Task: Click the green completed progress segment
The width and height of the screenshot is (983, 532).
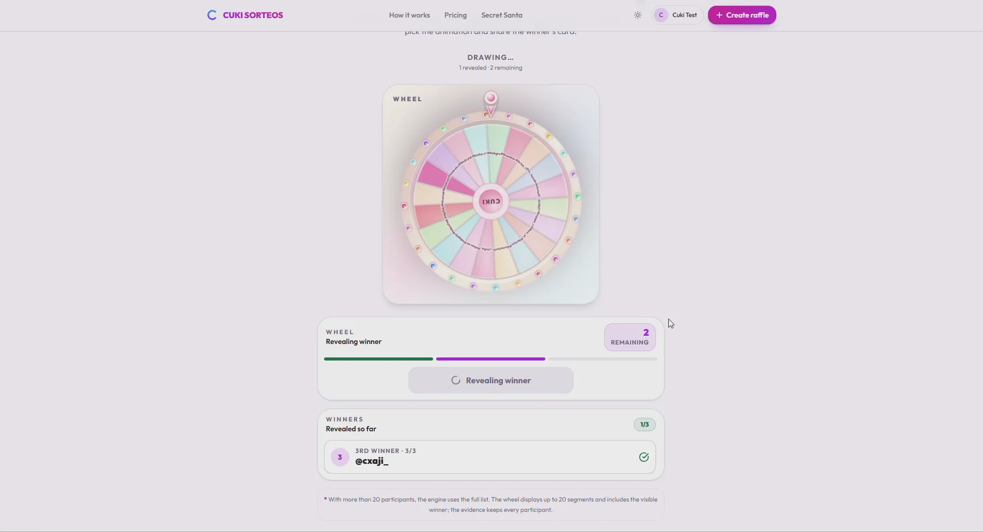Action: click(x=378, y=359)
